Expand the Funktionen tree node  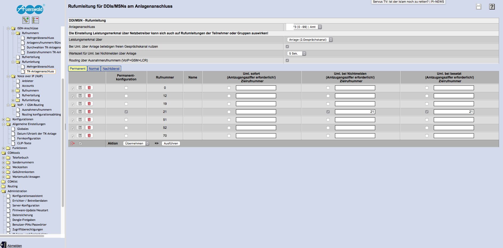(x=3, y=148)
